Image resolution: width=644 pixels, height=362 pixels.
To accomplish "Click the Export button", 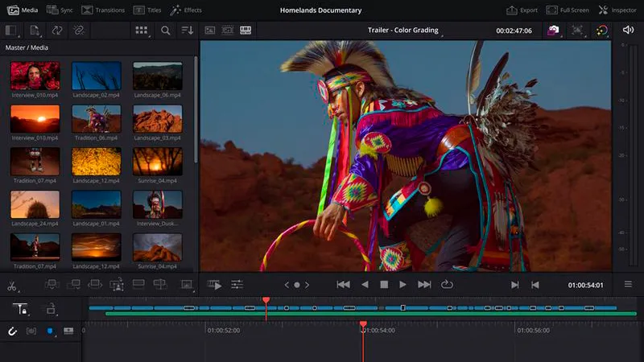I will pos(522,10).
